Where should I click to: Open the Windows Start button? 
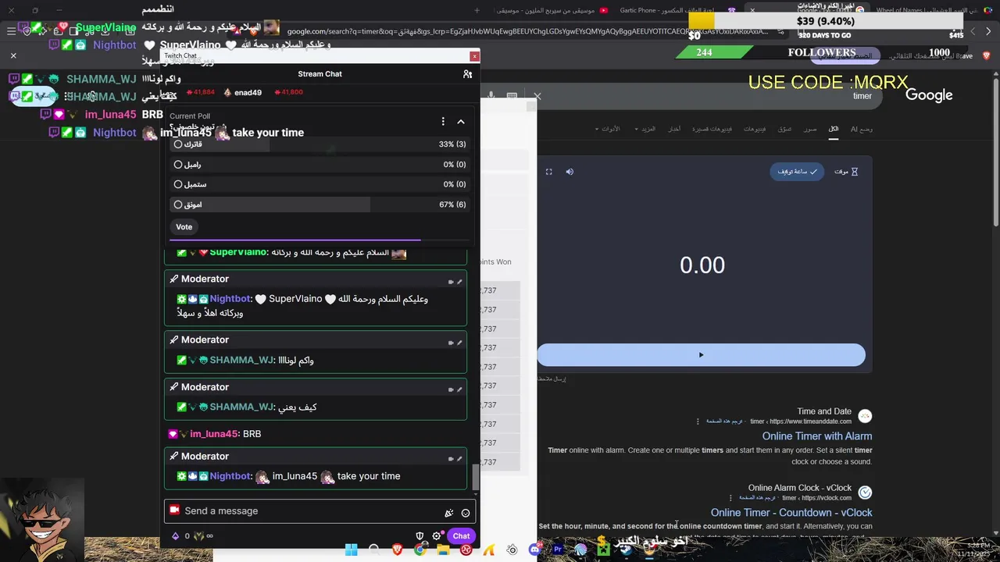coord(351,550)
